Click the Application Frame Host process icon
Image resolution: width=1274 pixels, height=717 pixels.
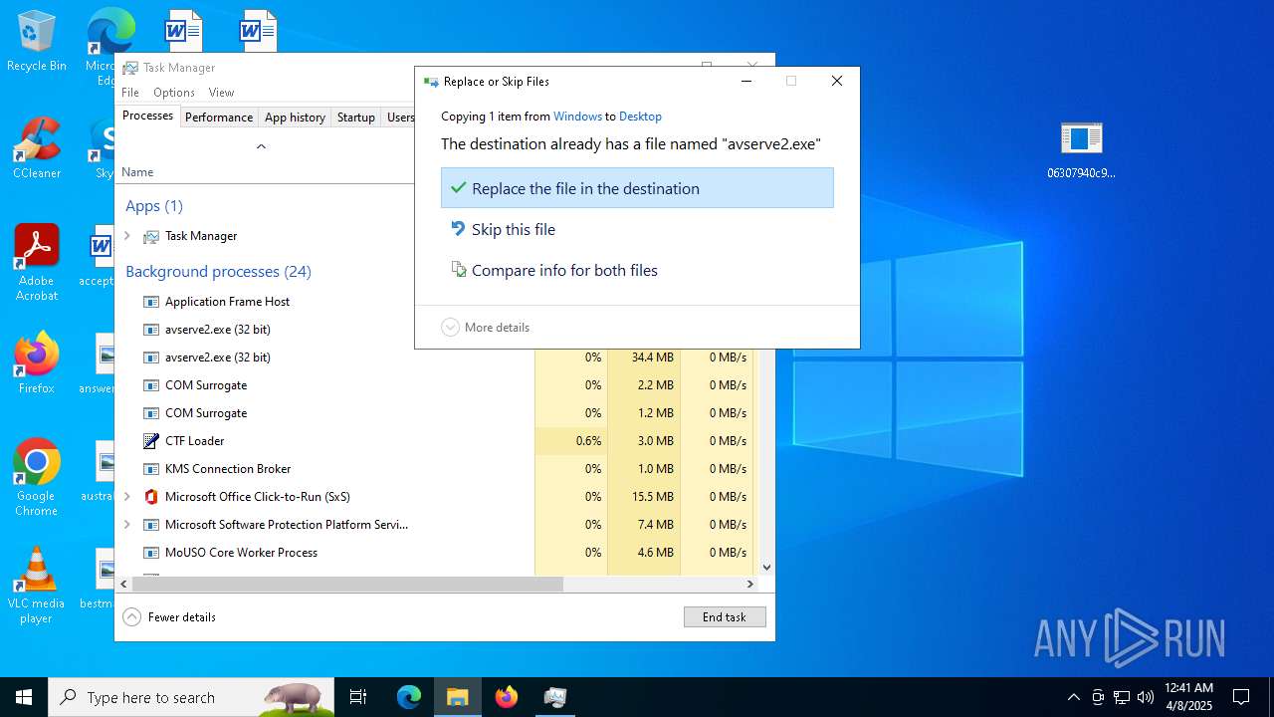coord(151,302)
